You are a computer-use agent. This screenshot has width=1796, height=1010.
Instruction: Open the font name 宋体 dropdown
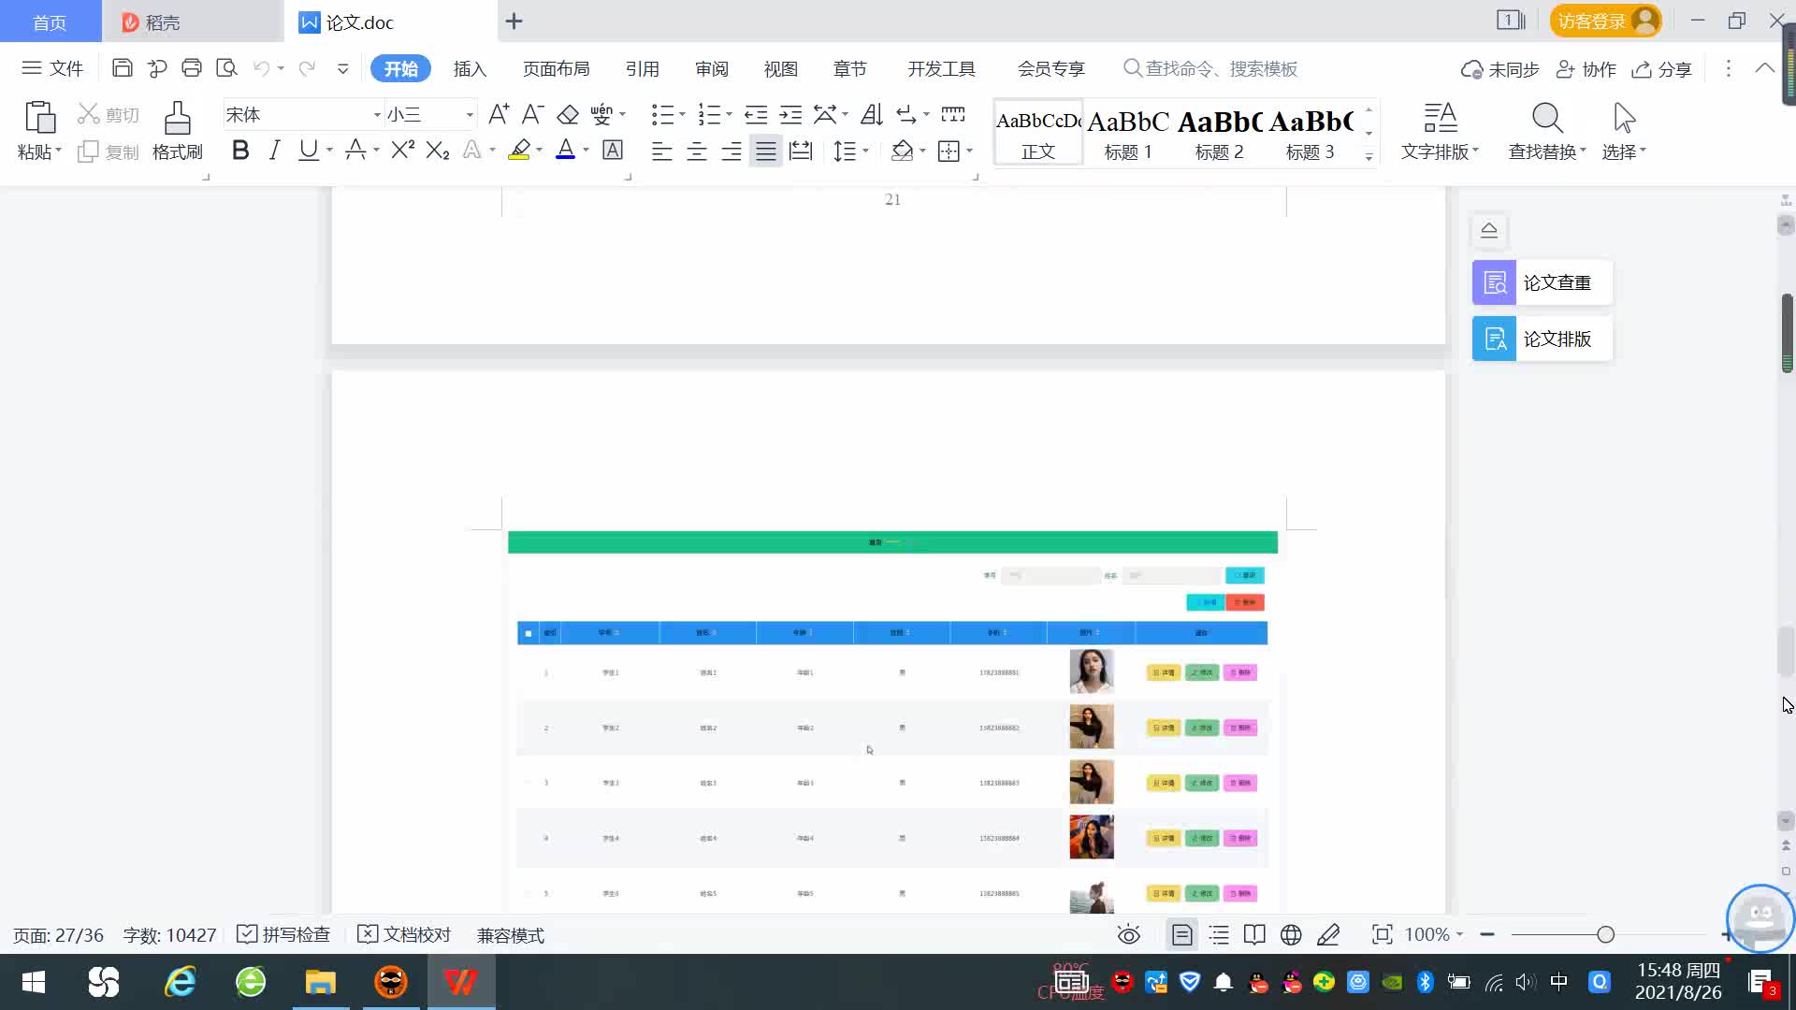click(x=377, y=115)
